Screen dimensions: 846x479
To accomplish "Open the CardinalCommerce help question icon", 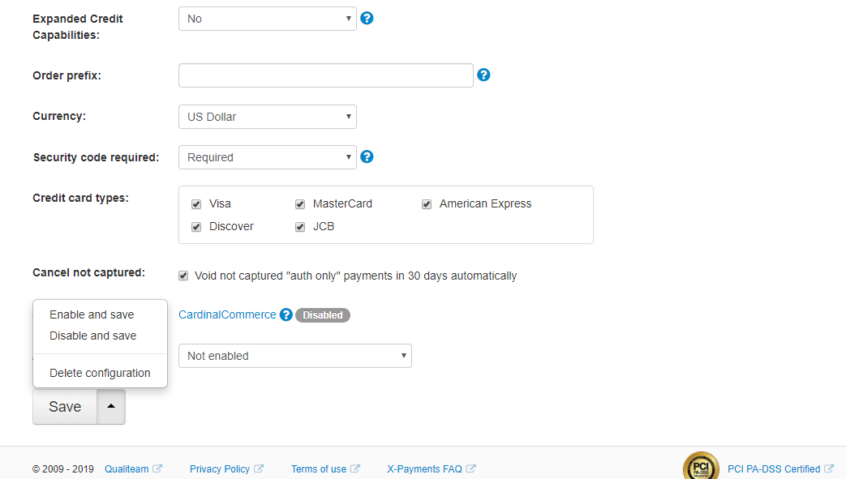I will pos(286,315).
